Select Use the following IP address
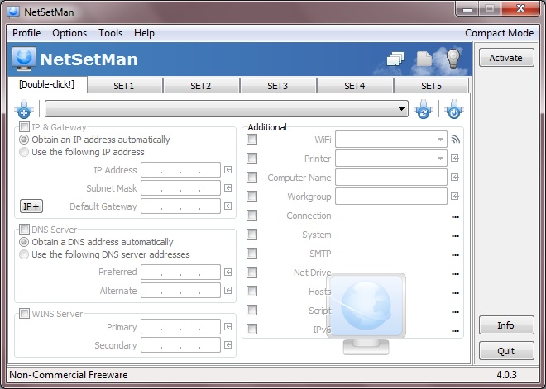The width and height of the screenshot is (546, 389). point(24,152)
